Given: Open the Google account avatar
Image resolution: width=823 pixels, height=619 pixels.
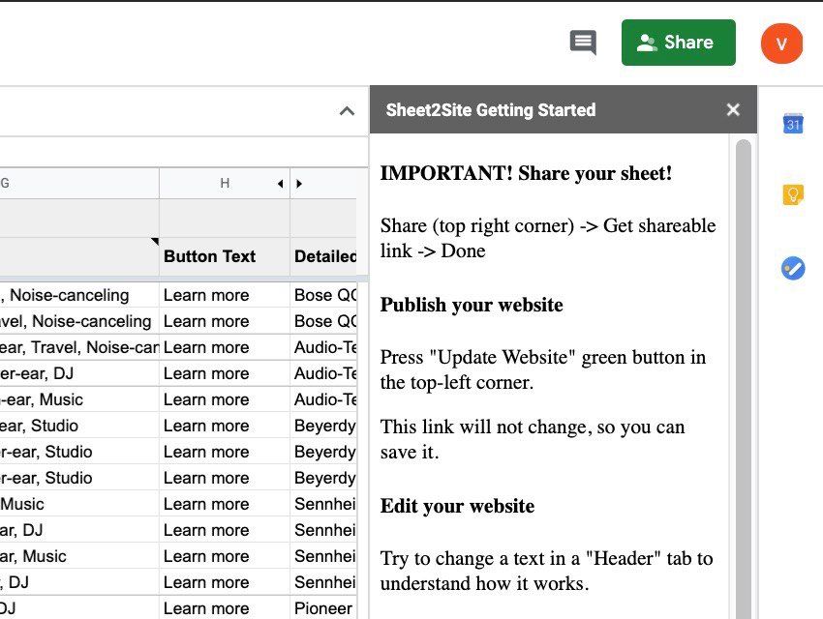Looking at the screenshot, I should click(781, 44).
